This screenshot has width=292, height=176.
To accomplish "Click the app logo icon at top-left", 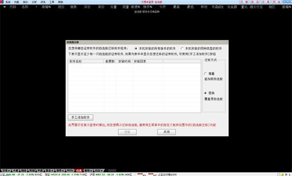I will pyautogui.click(x=1, y=2).
